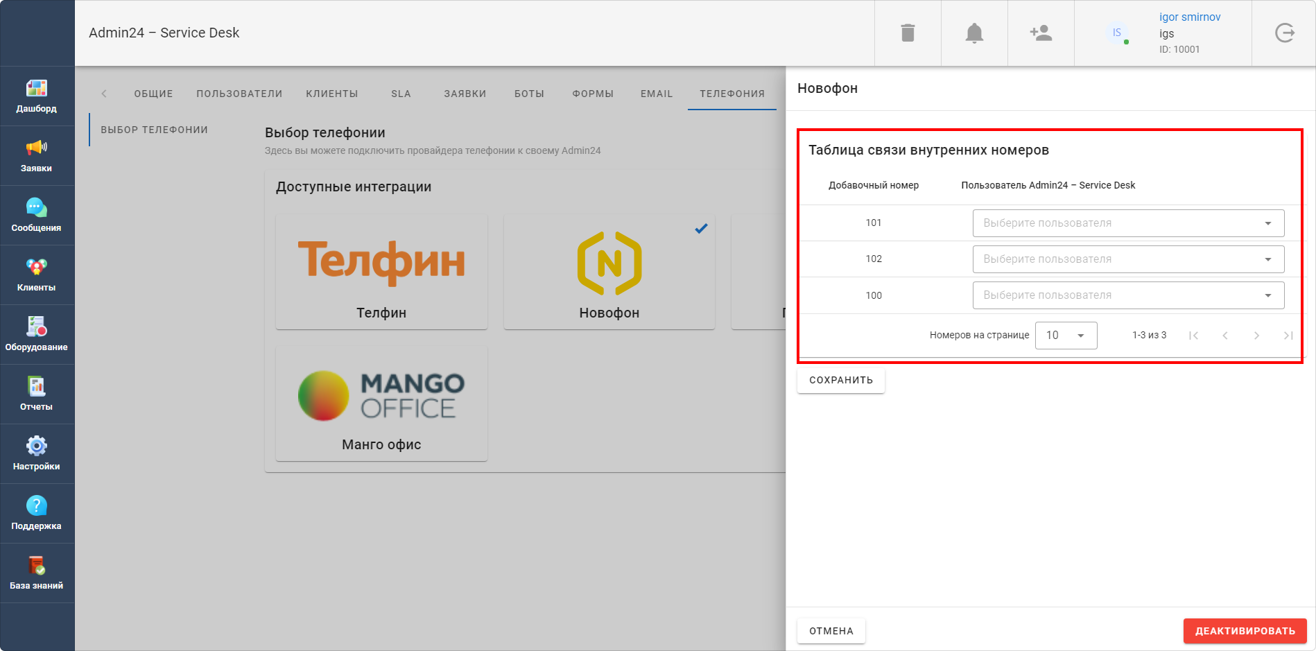Click the ОТМЕНА button
Viewport: 1316px width, 651px height.
coord(831,631)
